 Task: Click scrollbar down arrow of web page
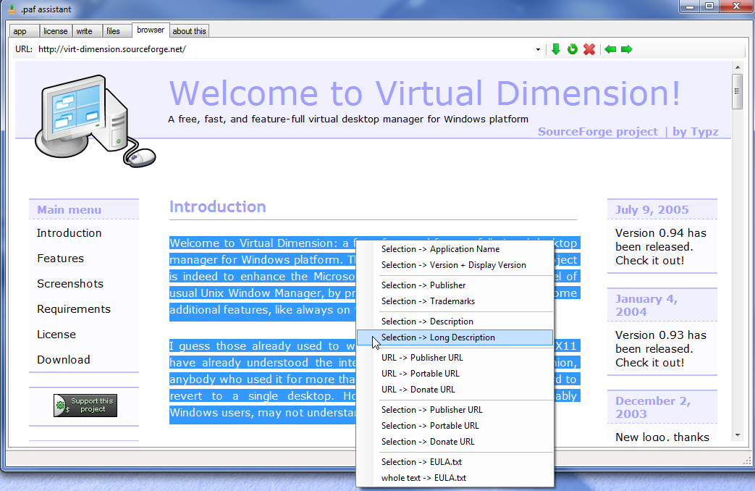click(x=737, y=435)
